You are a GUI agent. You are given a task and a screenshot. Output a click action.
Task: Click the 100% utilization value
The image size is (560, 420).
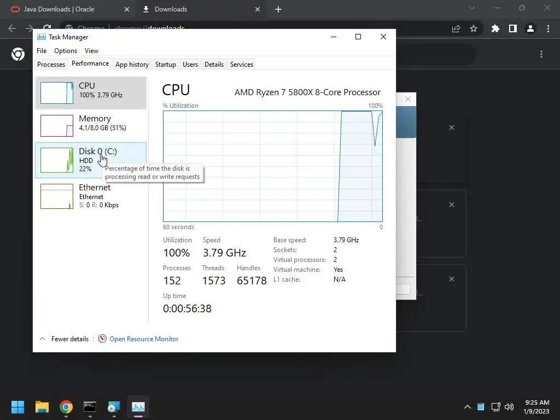click(x=177, y=253)
